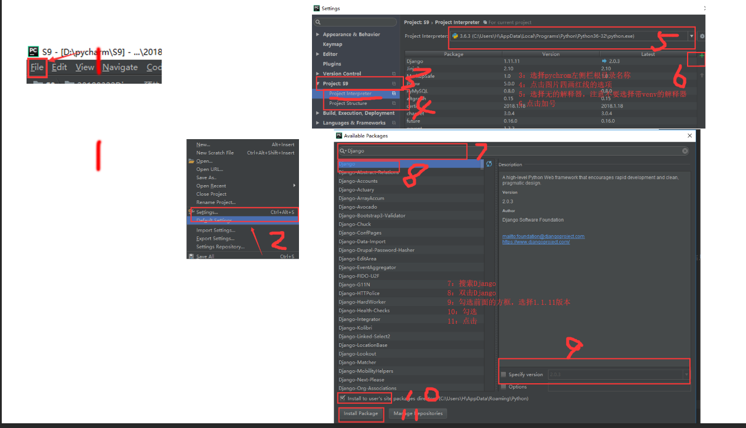The image size is (746, 428).
Task: Select Rename Project... entry
Action: [243, 202]
